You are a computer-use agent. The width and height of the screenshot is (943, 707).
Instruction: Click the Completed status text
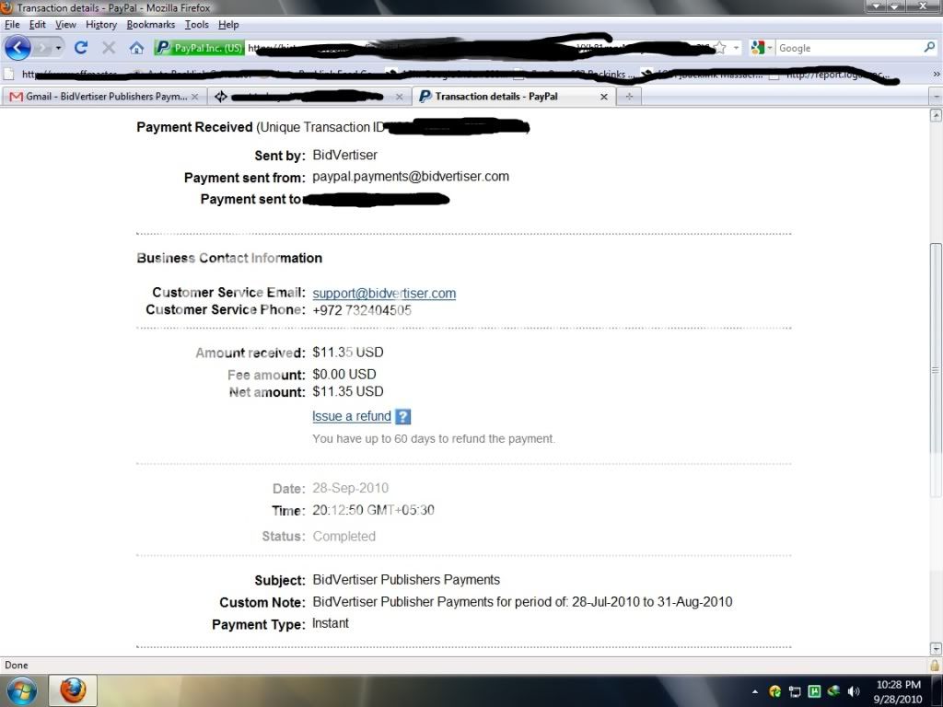click(344, 537)
